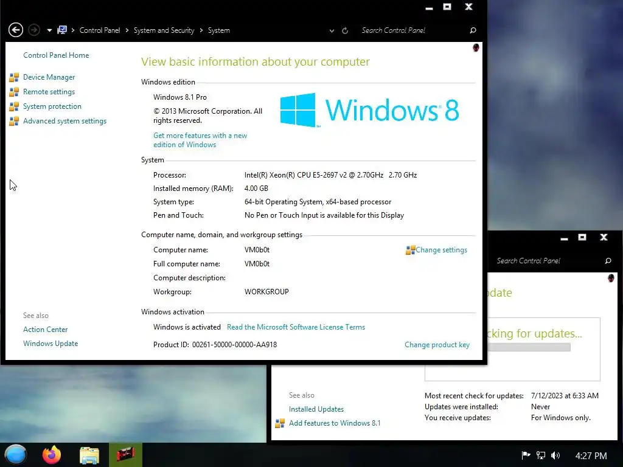Click the System breadcrumb item
Image resolution: width=623 pixels, height=467 pixels.
coord(219,30)
